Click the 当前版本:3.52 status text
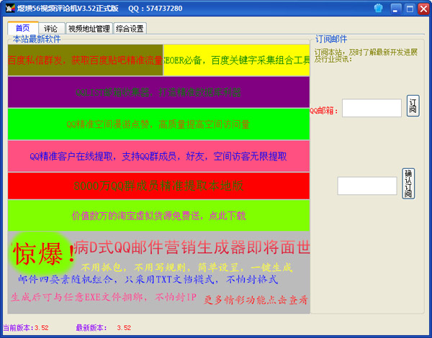The height and width of the screenshot is (338, 432). [x=25, y=328]
